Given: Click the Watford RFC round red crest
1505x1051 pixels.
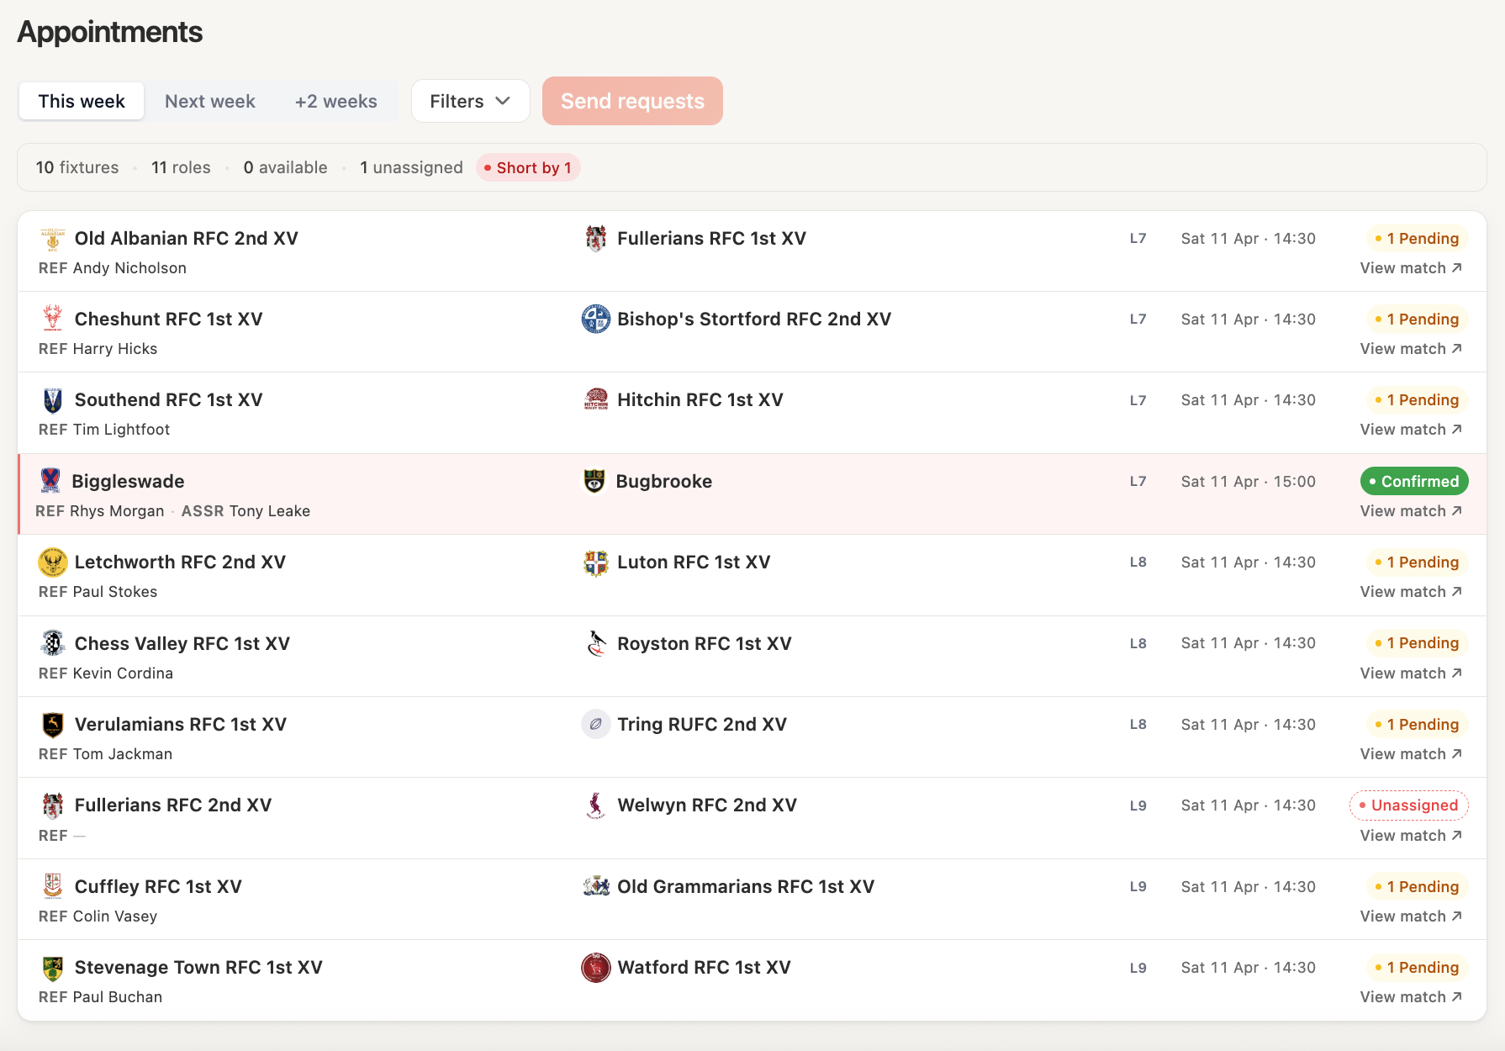Looking at the screenshot, I should point(596,968).
